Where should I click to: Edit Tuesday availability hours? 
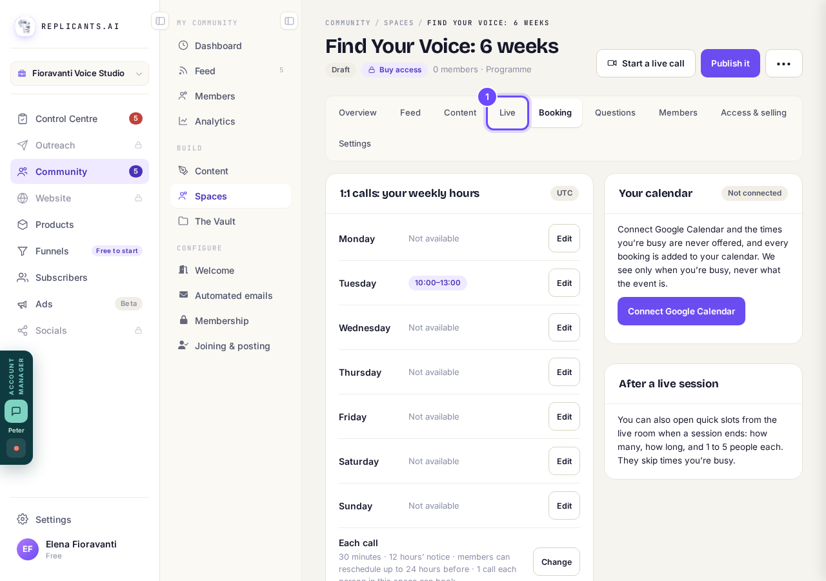564,283
